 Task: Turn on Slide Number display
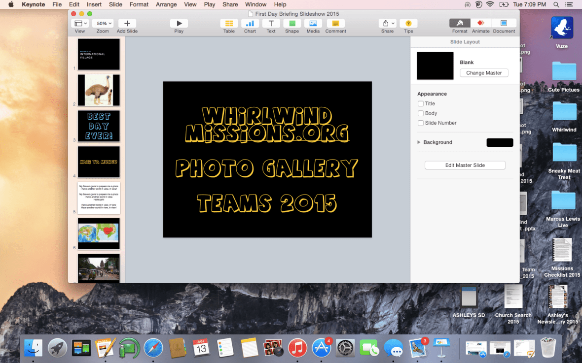coord(420,123)
